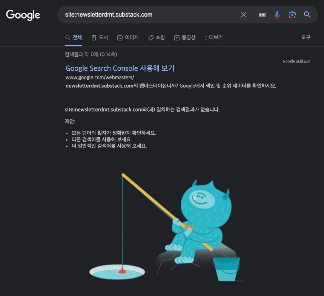
Task: Click the Google logo
Action: click(23, 15)
